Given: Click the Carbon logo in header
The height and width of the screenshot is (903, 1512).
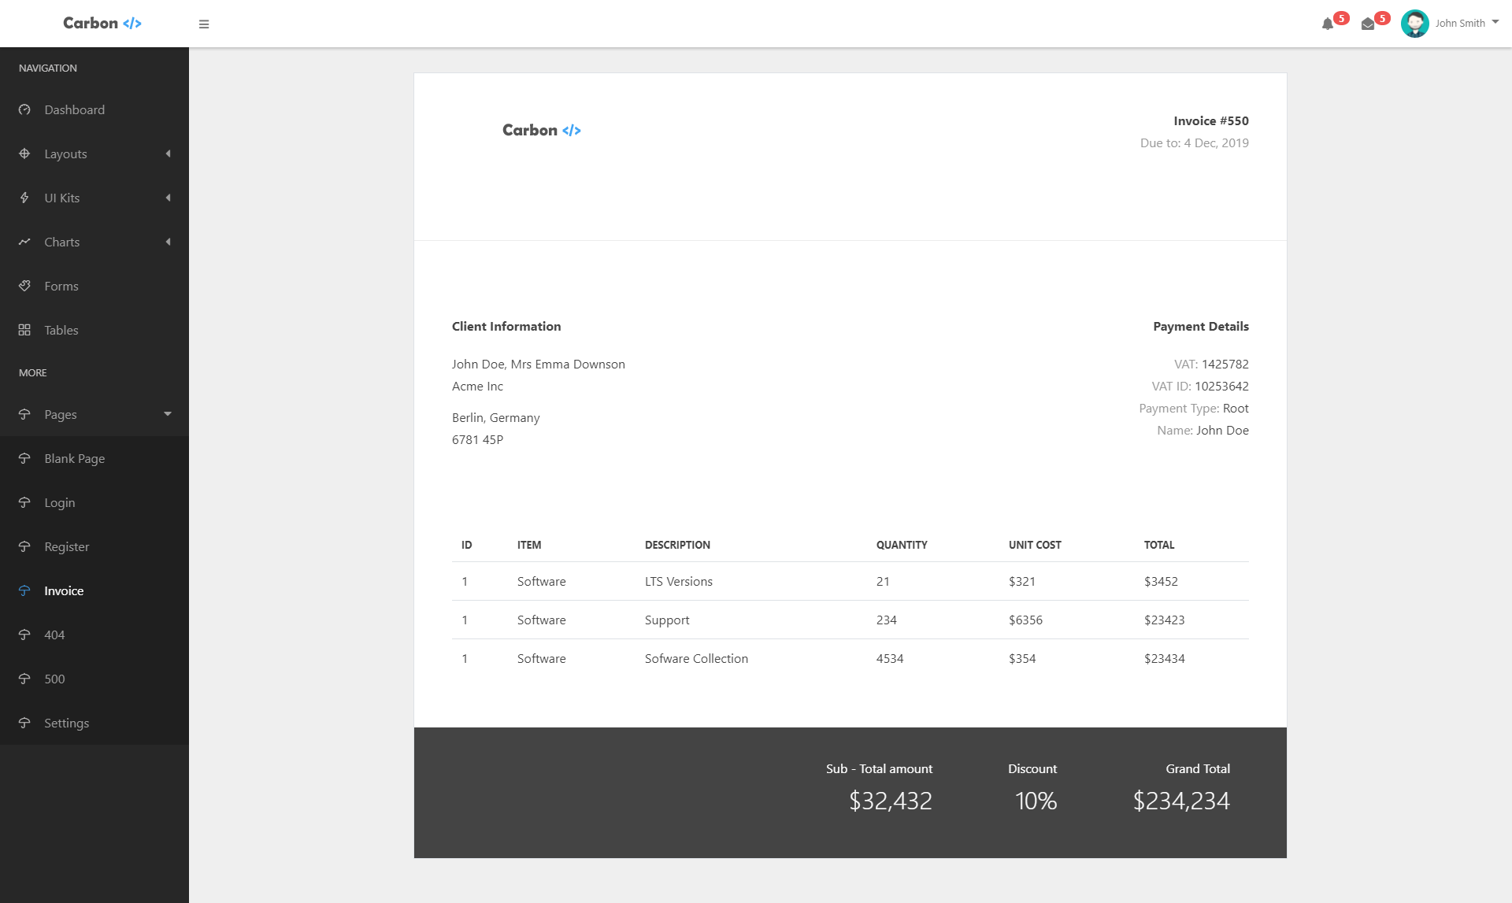Looking at the screenshot, I should click(102, 24).
